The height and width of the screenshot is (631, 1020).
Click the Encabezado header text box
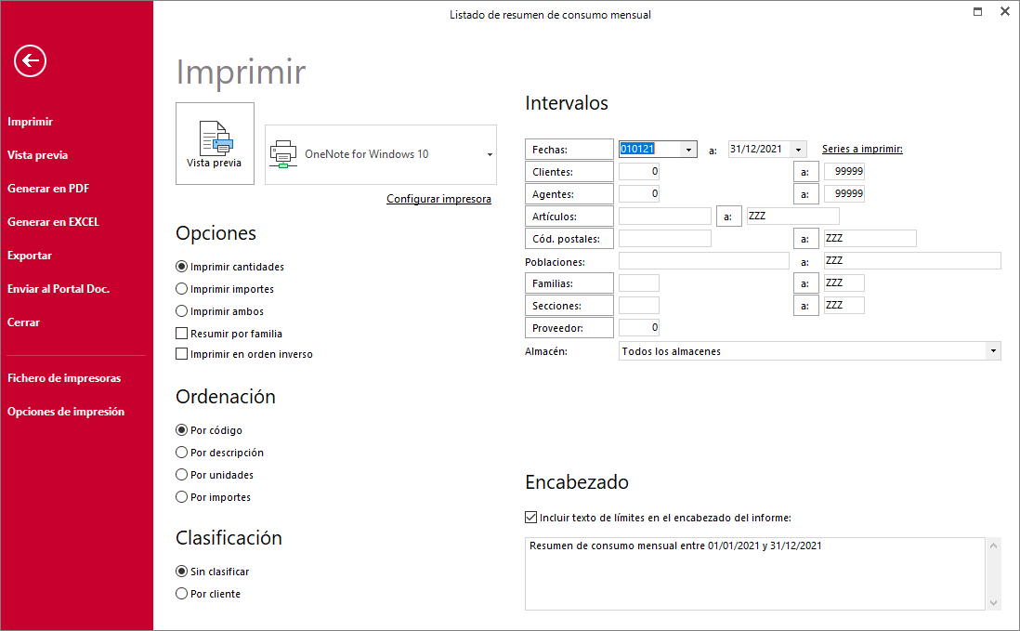[x=754, y=573]
